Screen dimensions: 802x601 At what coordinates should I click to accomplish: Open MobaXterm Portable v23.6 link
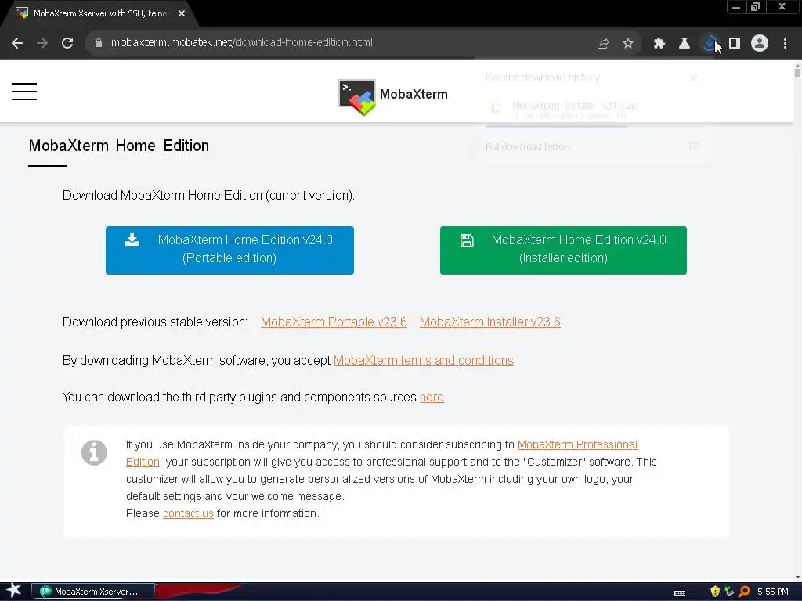[334, 322]
